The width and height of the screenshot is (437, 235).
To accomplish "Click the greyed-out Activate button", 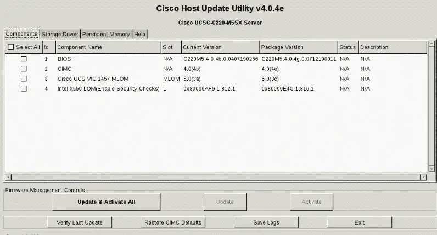I will point(312,202).
